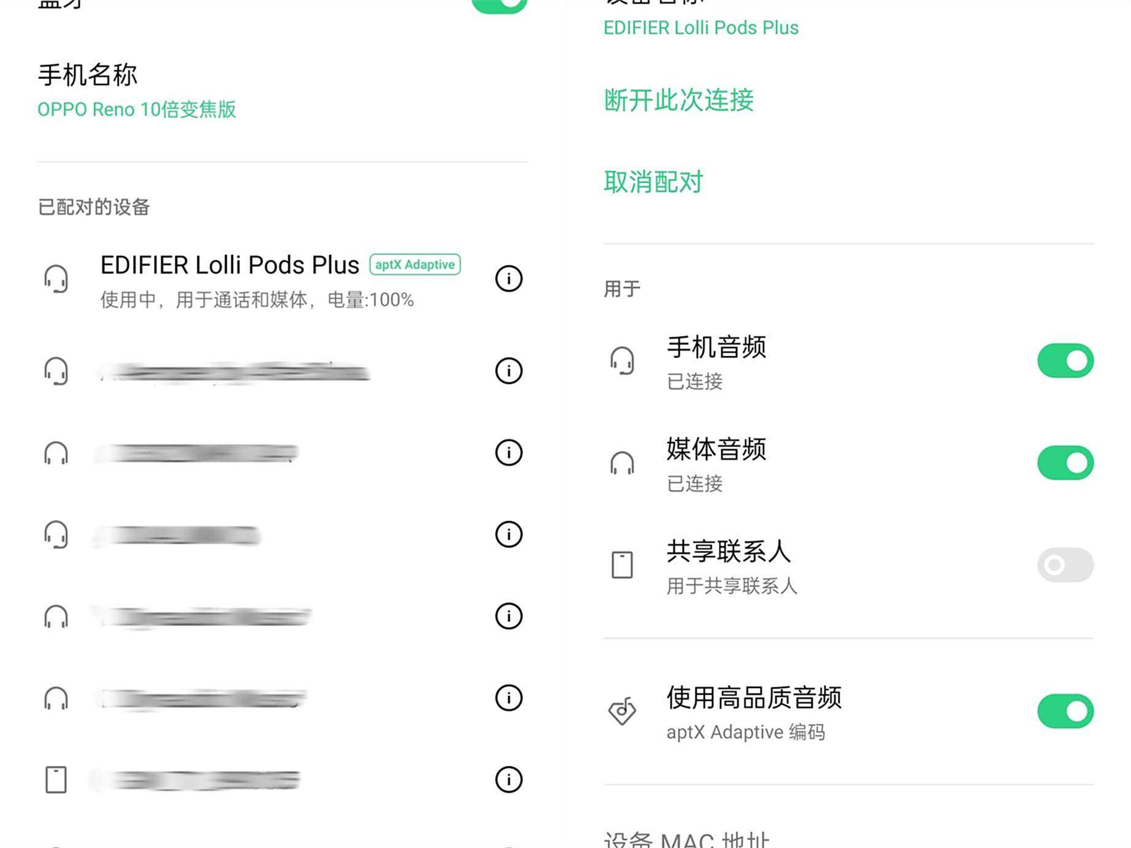Viewport: 1131px width, 848px height.
Task: Tap the info icon of the third paired device
Action: 508,453
